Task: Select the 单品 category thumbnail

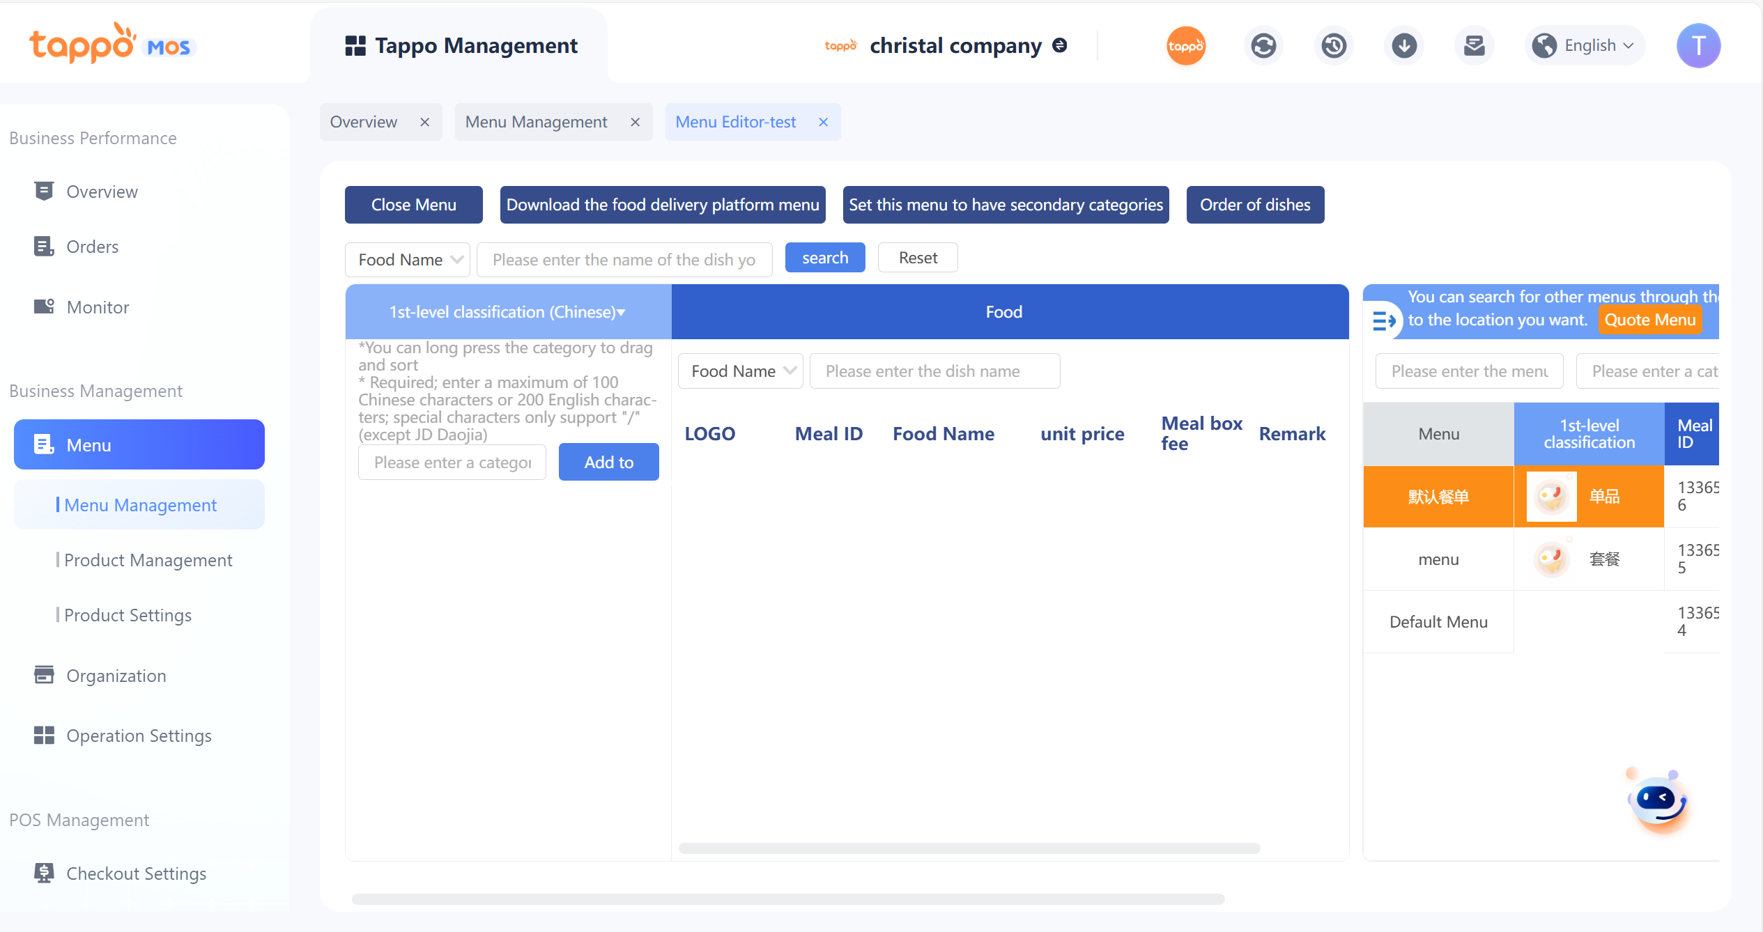Action: [1551, 497]
